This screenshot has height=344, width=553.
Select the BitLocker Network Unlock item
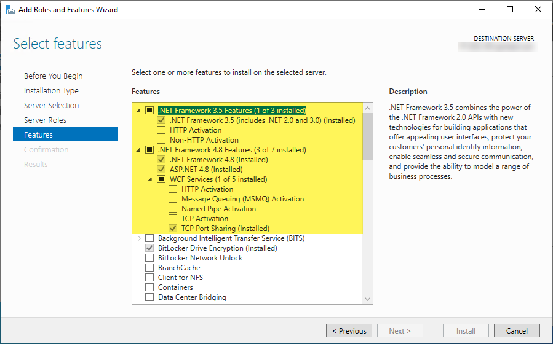pyautogui.click(x=200, y=258)
